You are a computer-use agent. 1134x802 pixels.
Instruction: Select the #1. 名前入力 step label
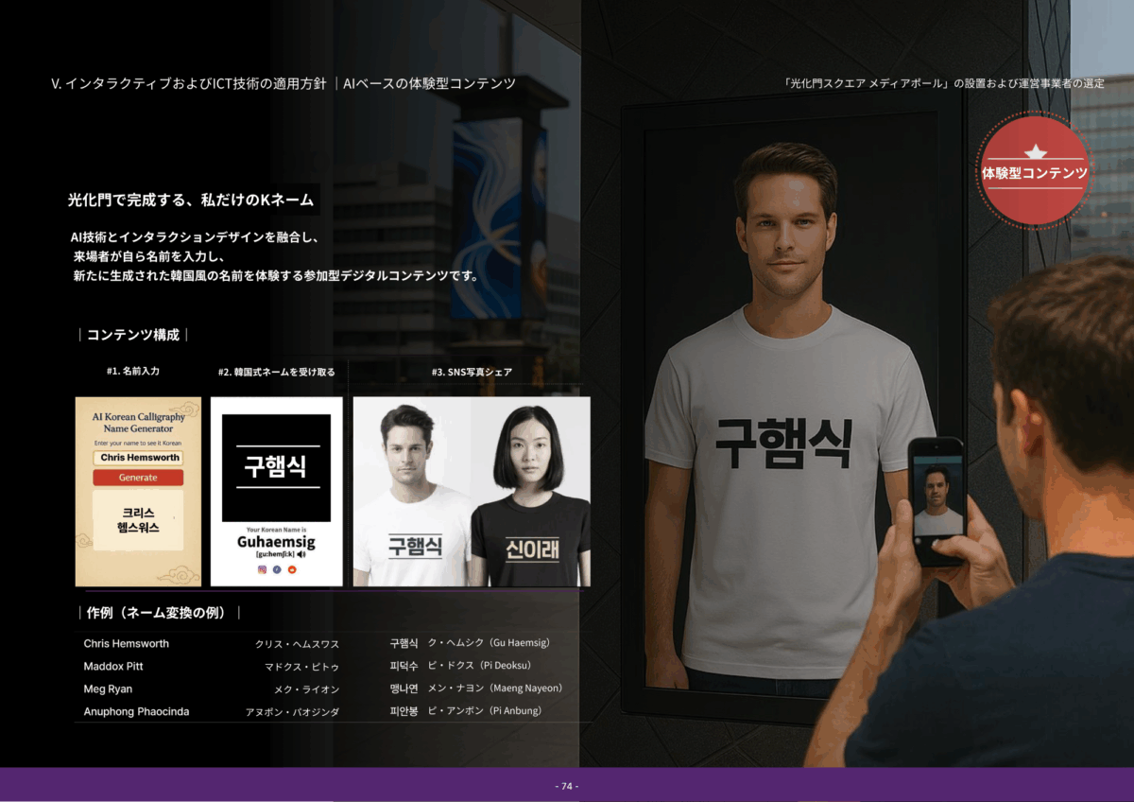point(133,372)
